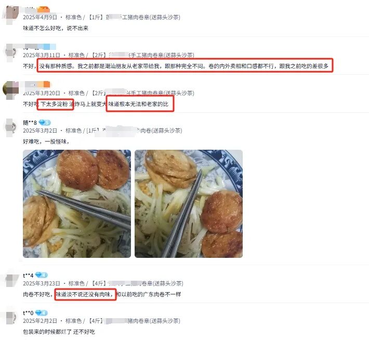
Task: Open username t**0 profile
Action: click(28, 313)
